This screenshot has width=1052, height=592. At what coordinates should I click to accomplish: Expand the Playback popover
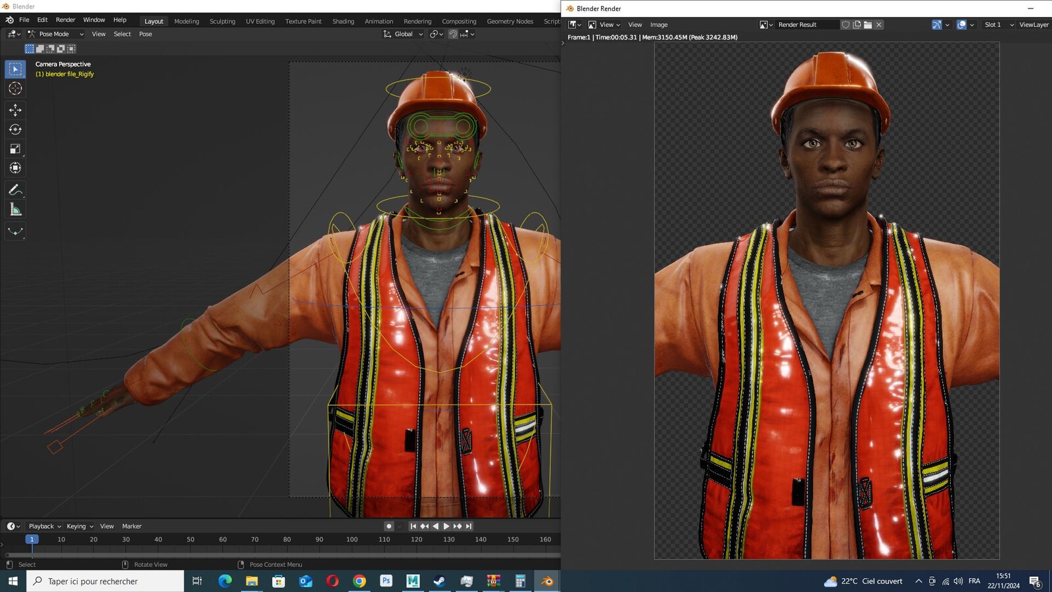point(45,526)
